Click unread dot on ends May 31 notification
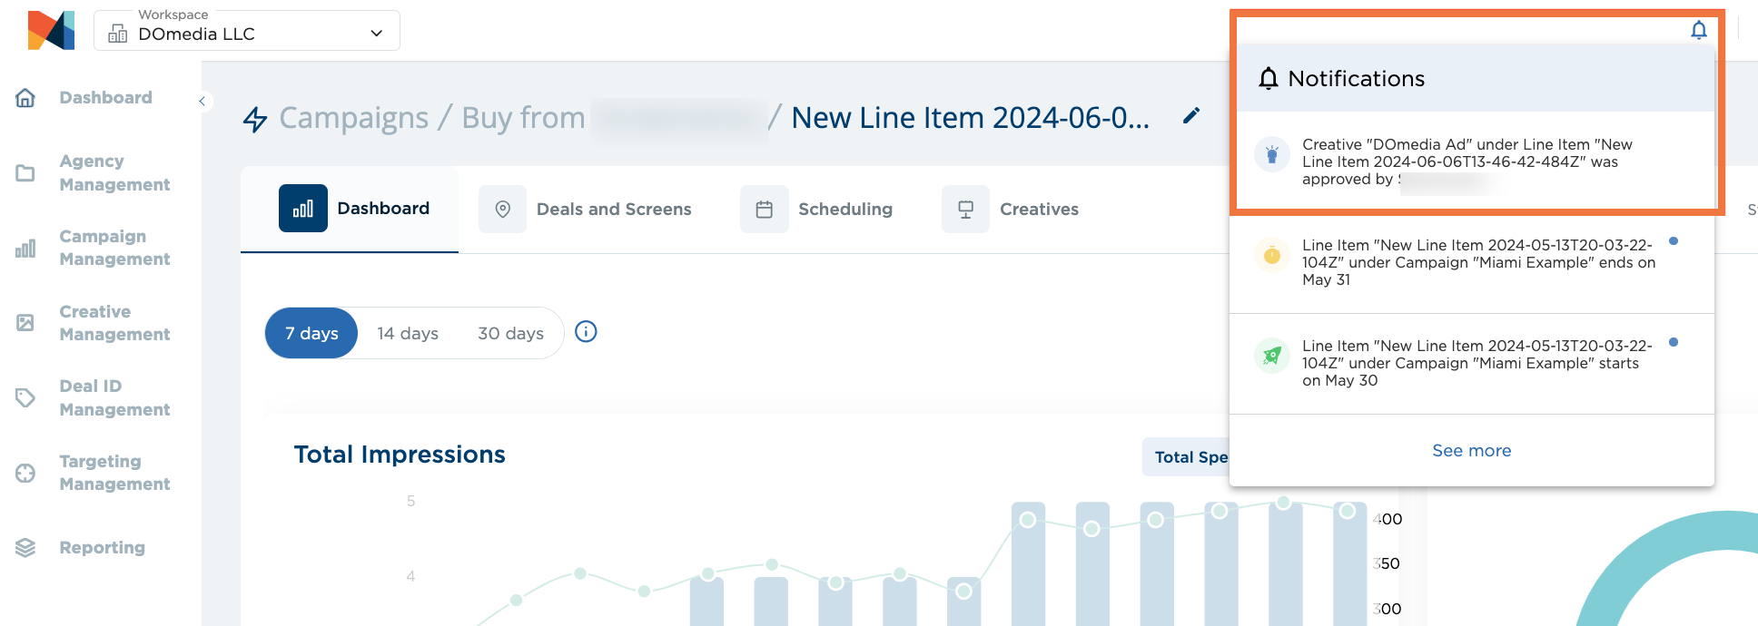This screenshot has width=1758, height=626. 1674,241
